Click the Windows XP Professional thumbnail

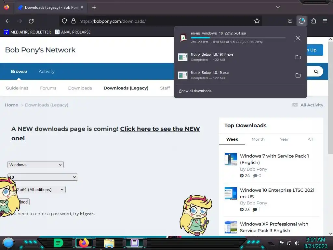pyautogui.click(x=231, y=227)
